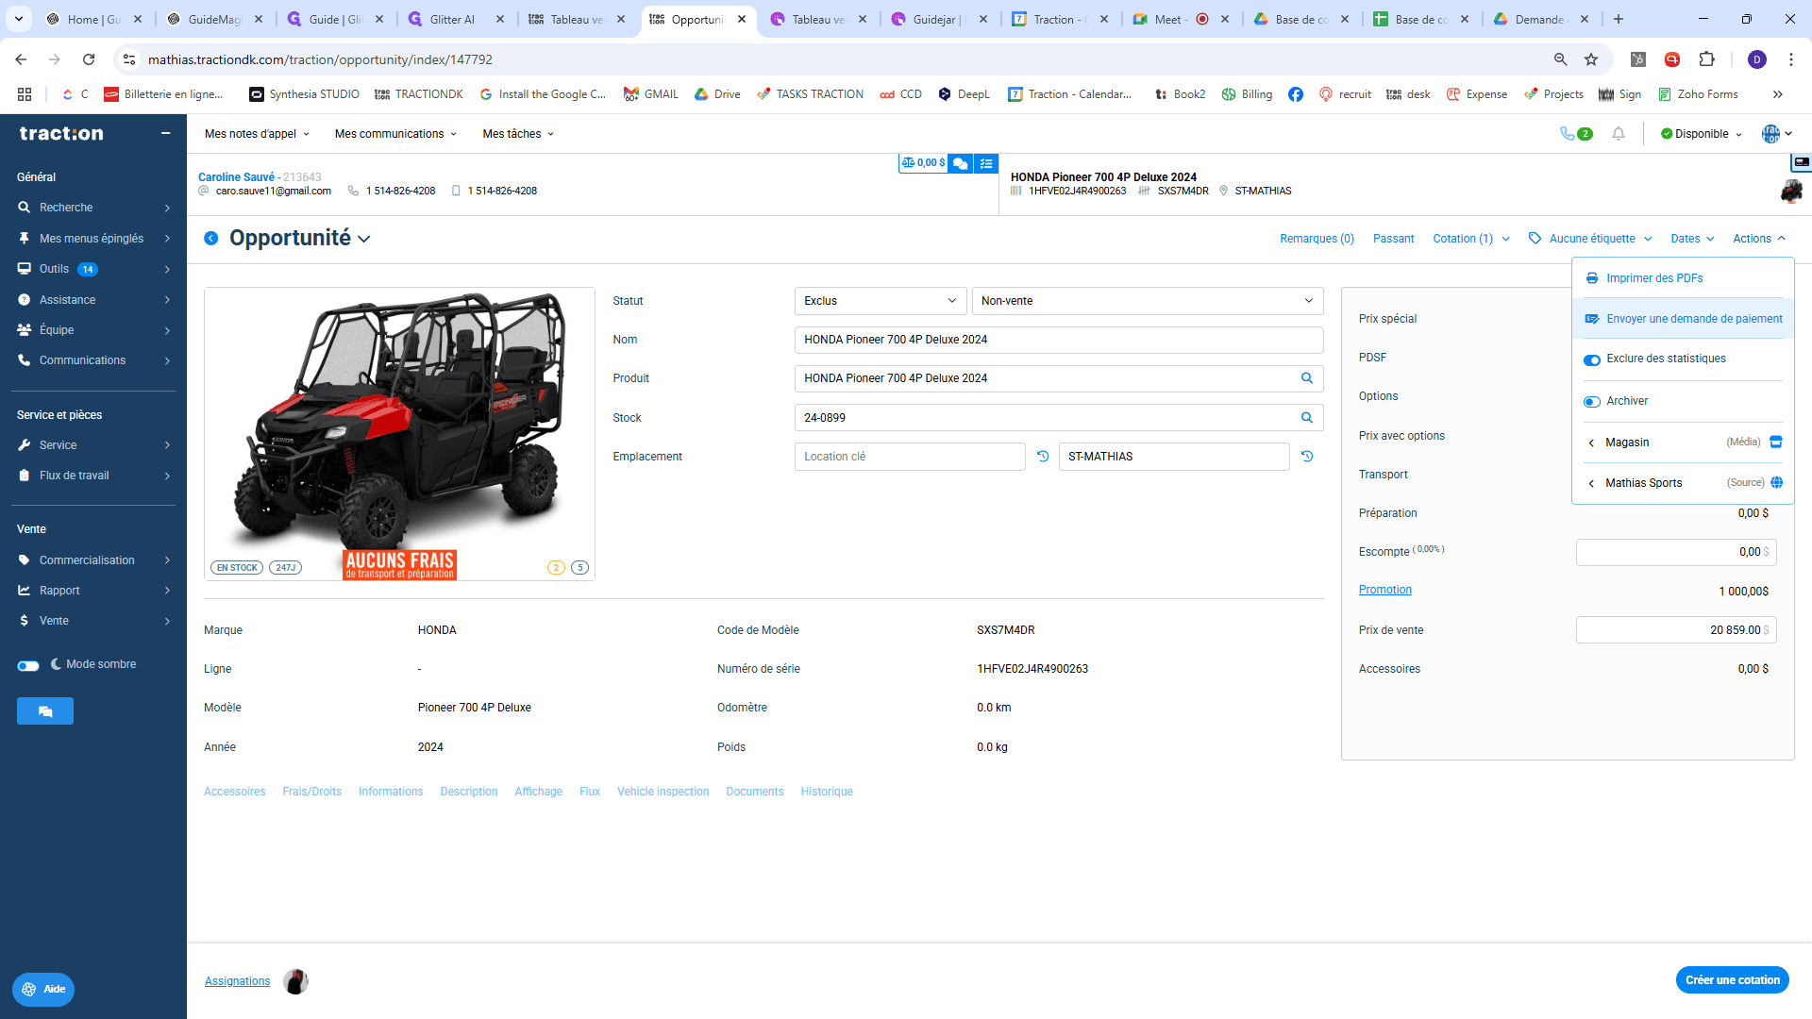Click the orange badge 2 on vehicle photo

point(556,568)
